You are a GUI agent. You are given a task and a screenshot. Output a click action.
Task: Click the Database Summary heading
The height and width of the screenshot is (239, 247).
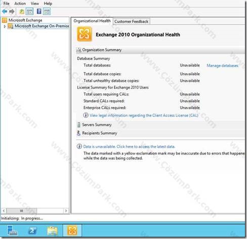pos(94,59)
